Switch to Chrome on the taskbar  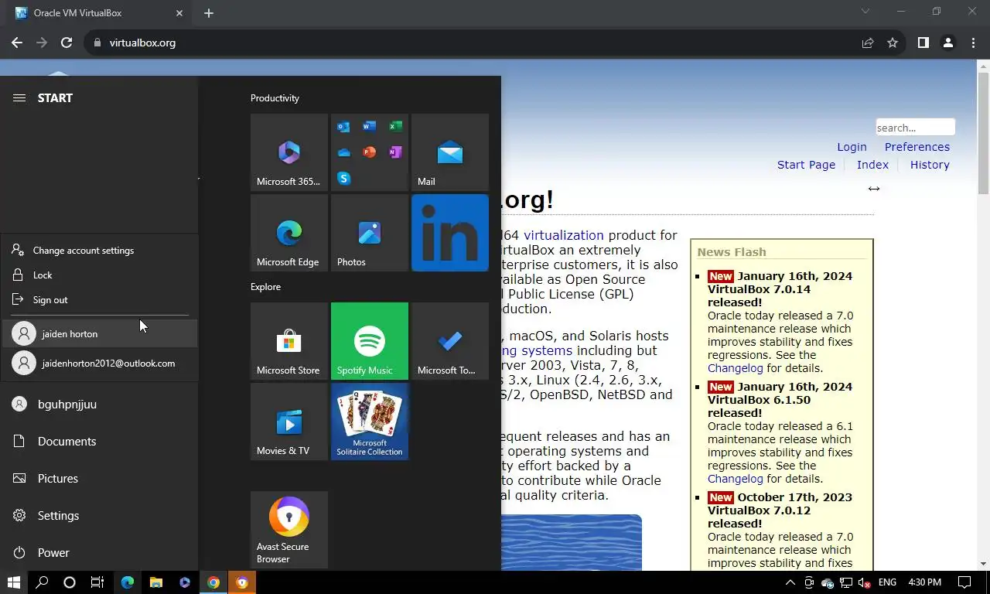point(213,582)
